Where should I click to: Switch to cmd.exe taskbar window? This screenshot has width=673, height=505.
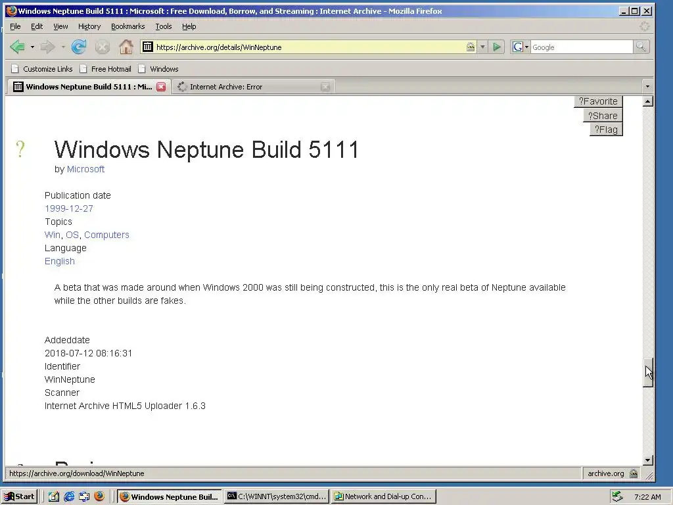277,496
